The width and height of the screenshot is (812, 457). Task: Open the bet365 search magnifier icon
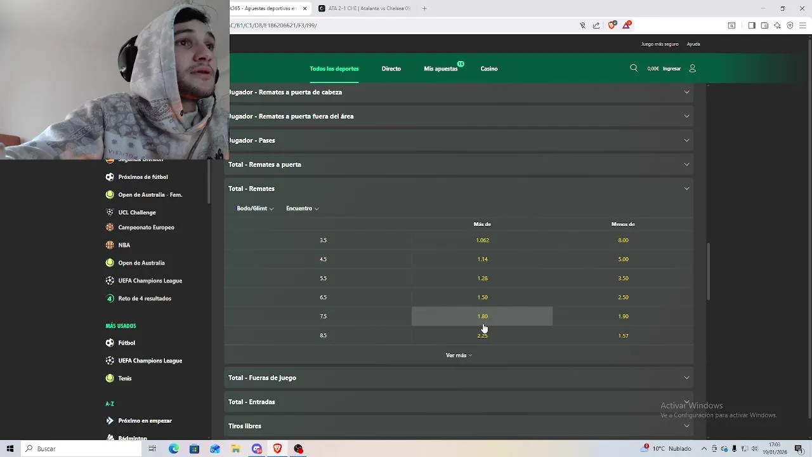click(x=633, y=68)
